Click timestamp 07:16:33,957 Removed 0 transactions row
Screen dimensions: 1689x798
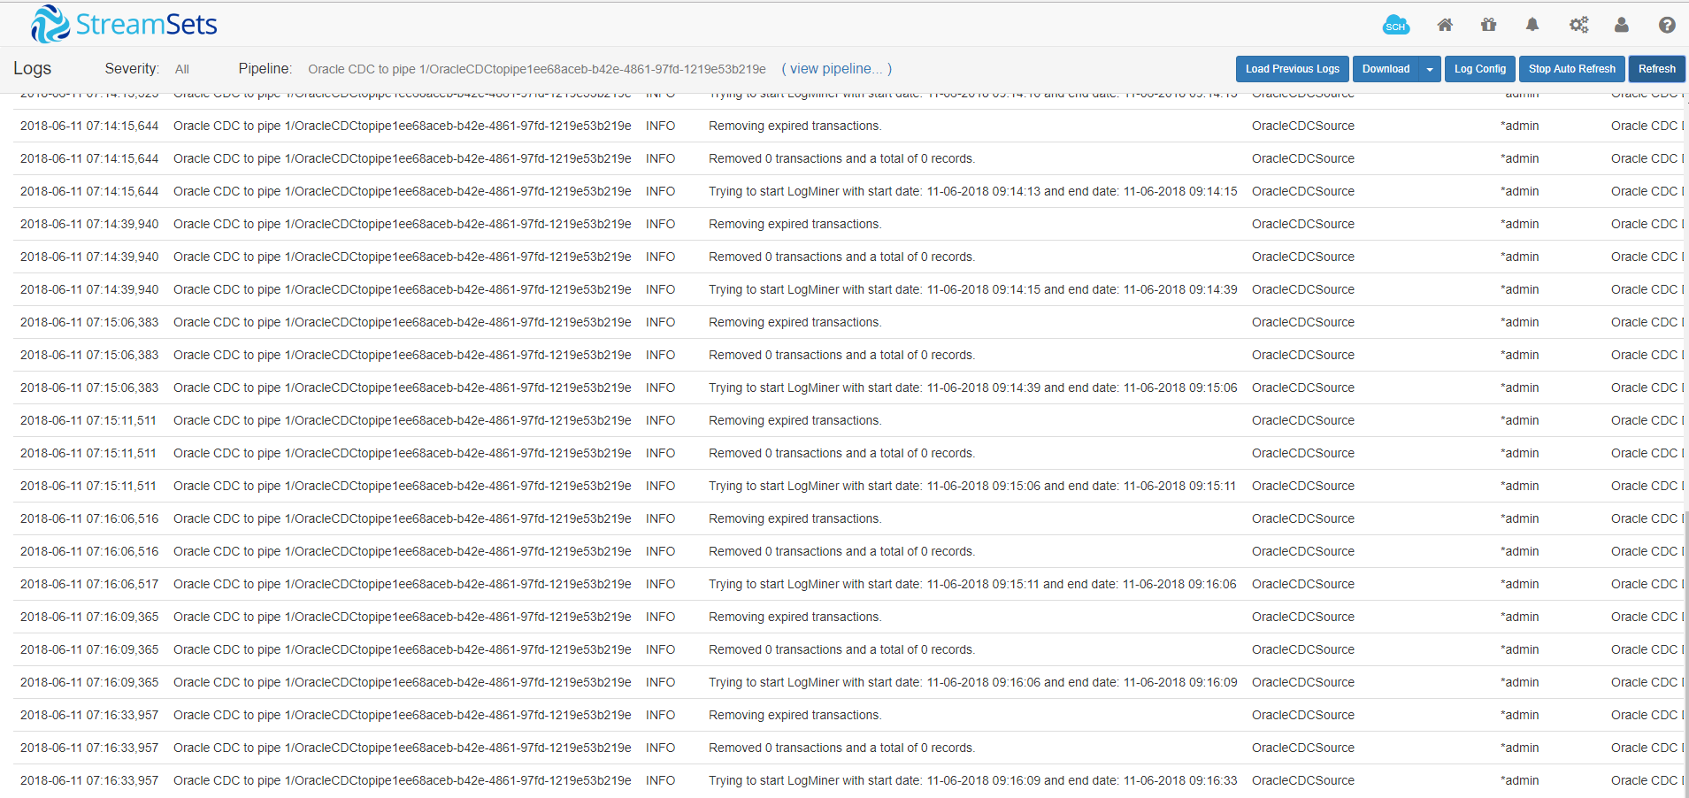[89, 748]
